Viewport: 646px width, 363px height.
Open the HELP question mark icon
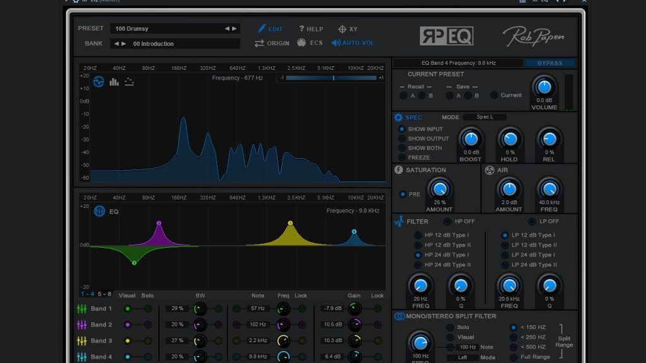302,29
